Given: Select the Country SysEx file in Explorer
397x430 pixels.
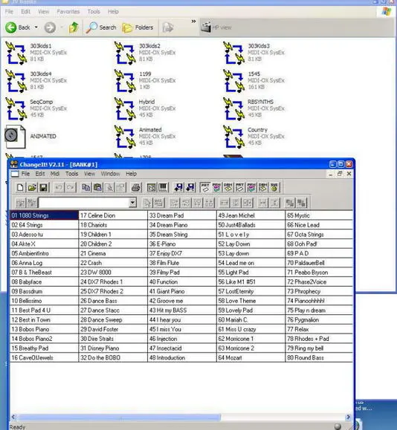Looking at the screenshot, I should [x=254, y=137].
